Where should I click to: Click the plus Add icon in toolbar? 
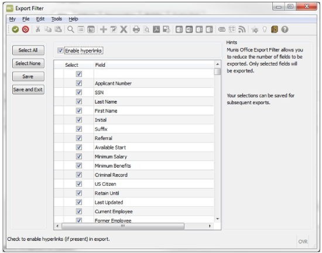coord(104,29)
